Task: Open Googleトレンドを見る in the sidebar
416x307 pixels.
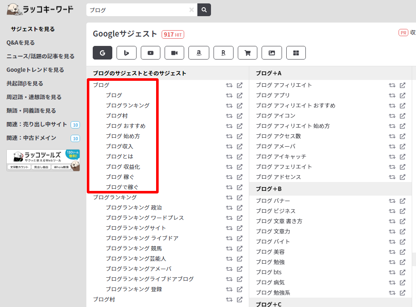Action: pos(35,70)
